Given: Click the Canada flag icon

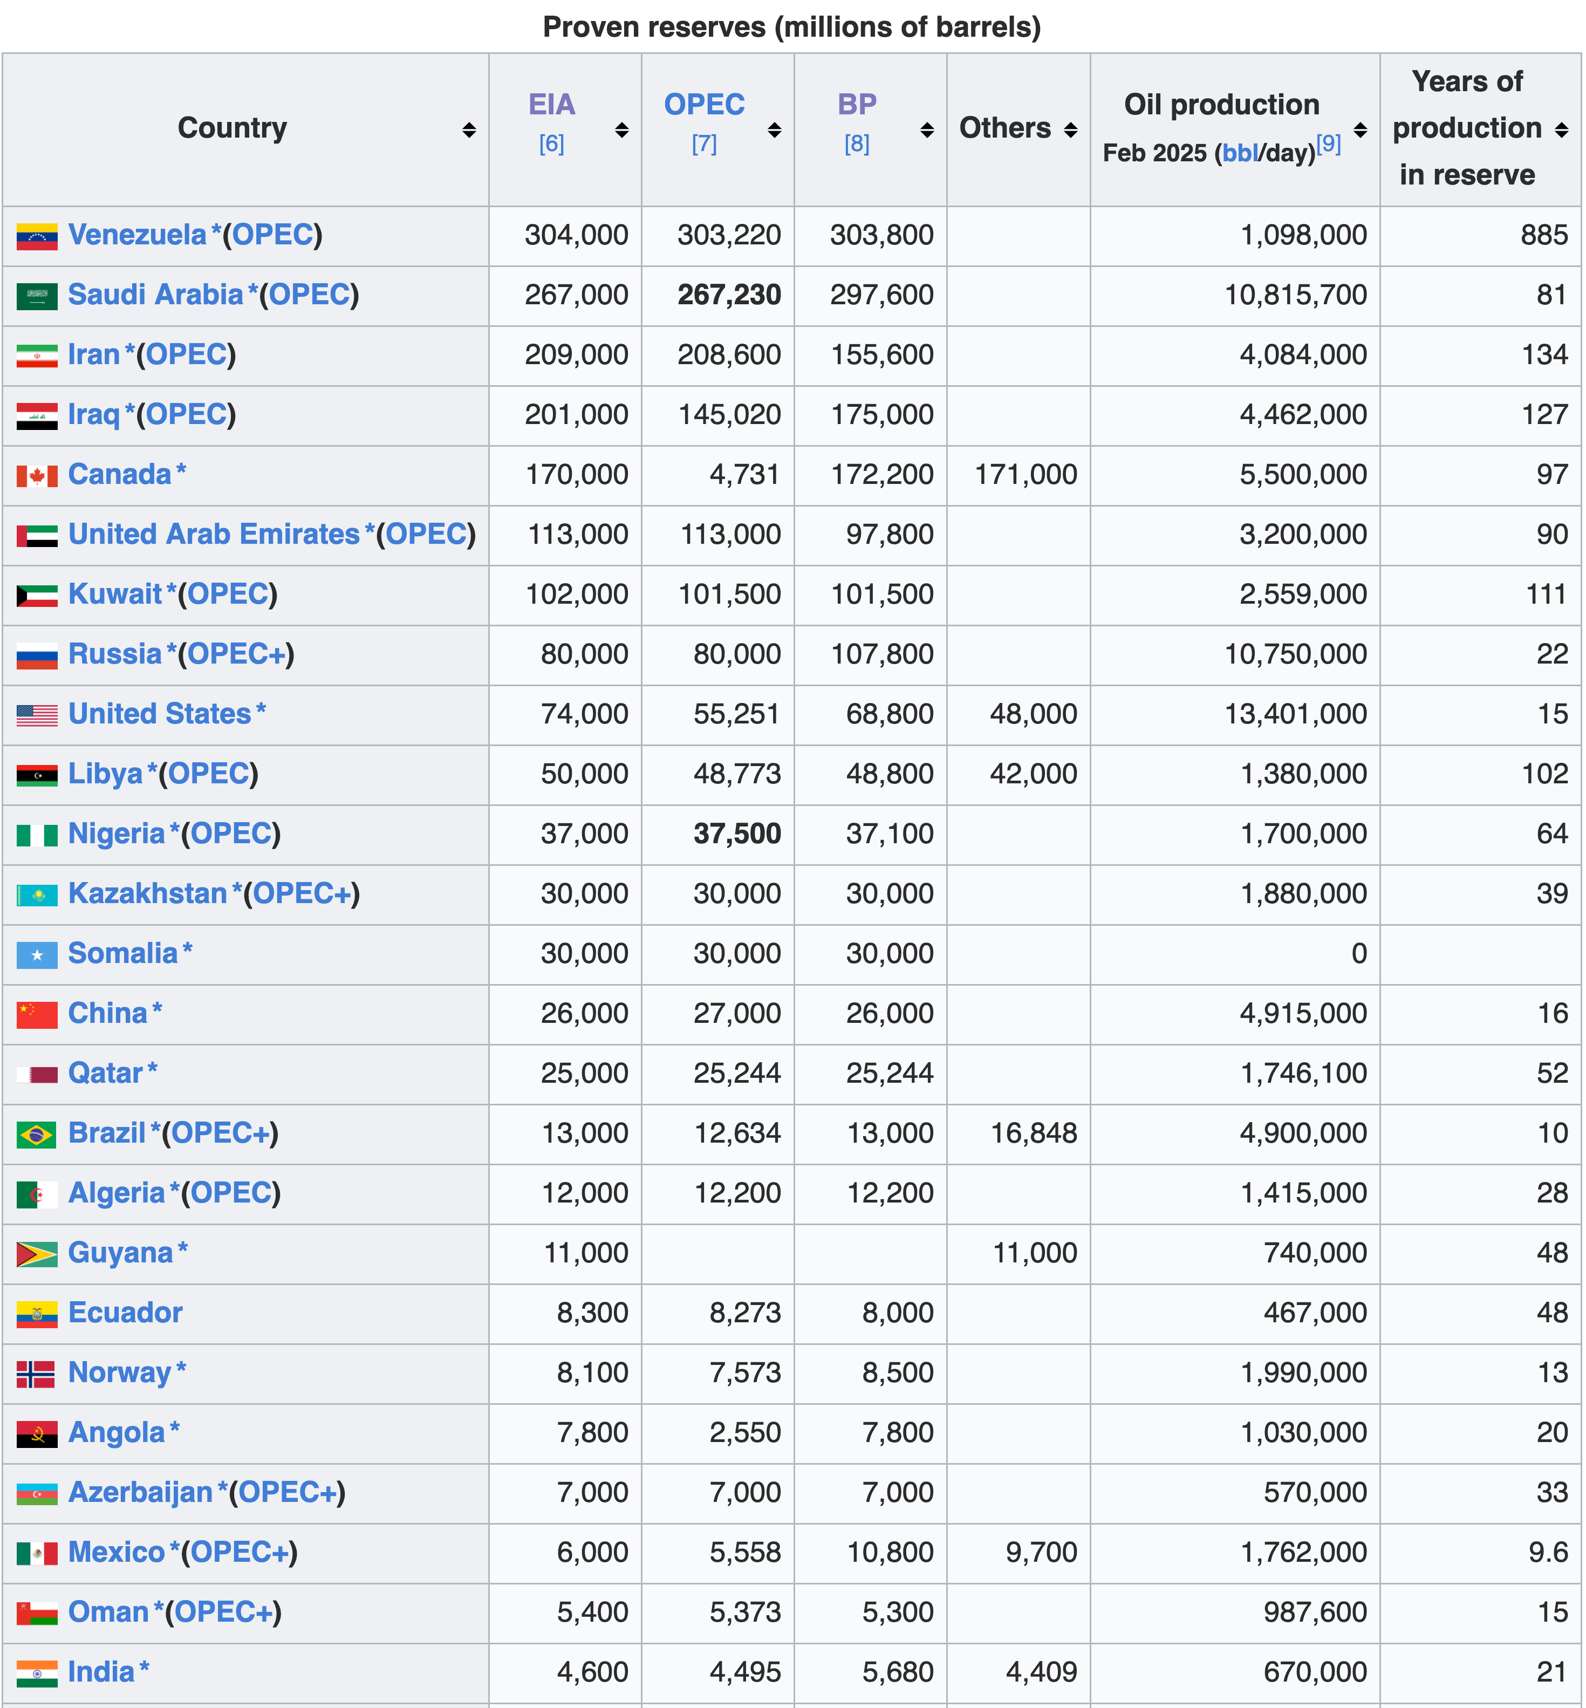Looking at the screenshot, I should click(37, 475).
